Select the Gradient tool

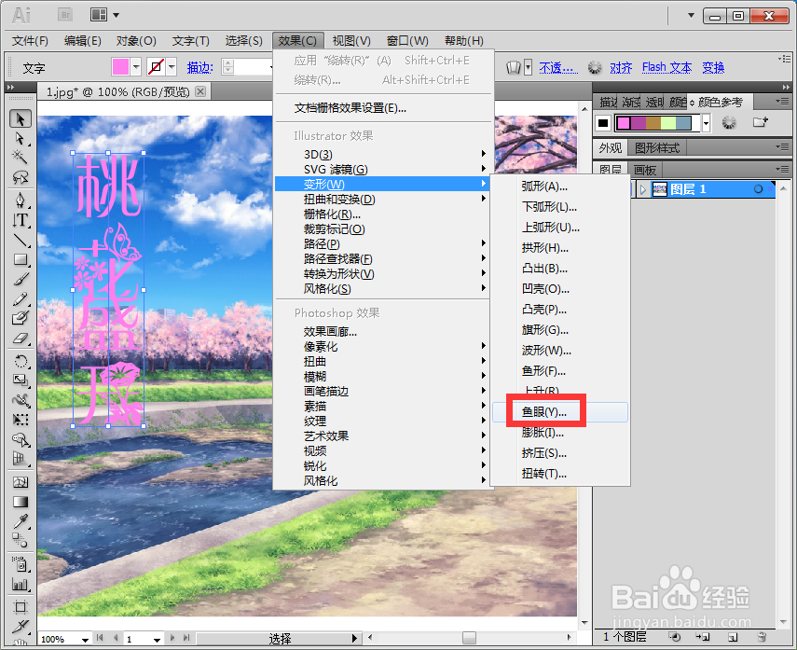pyautogui.click(x=21, y=502)
